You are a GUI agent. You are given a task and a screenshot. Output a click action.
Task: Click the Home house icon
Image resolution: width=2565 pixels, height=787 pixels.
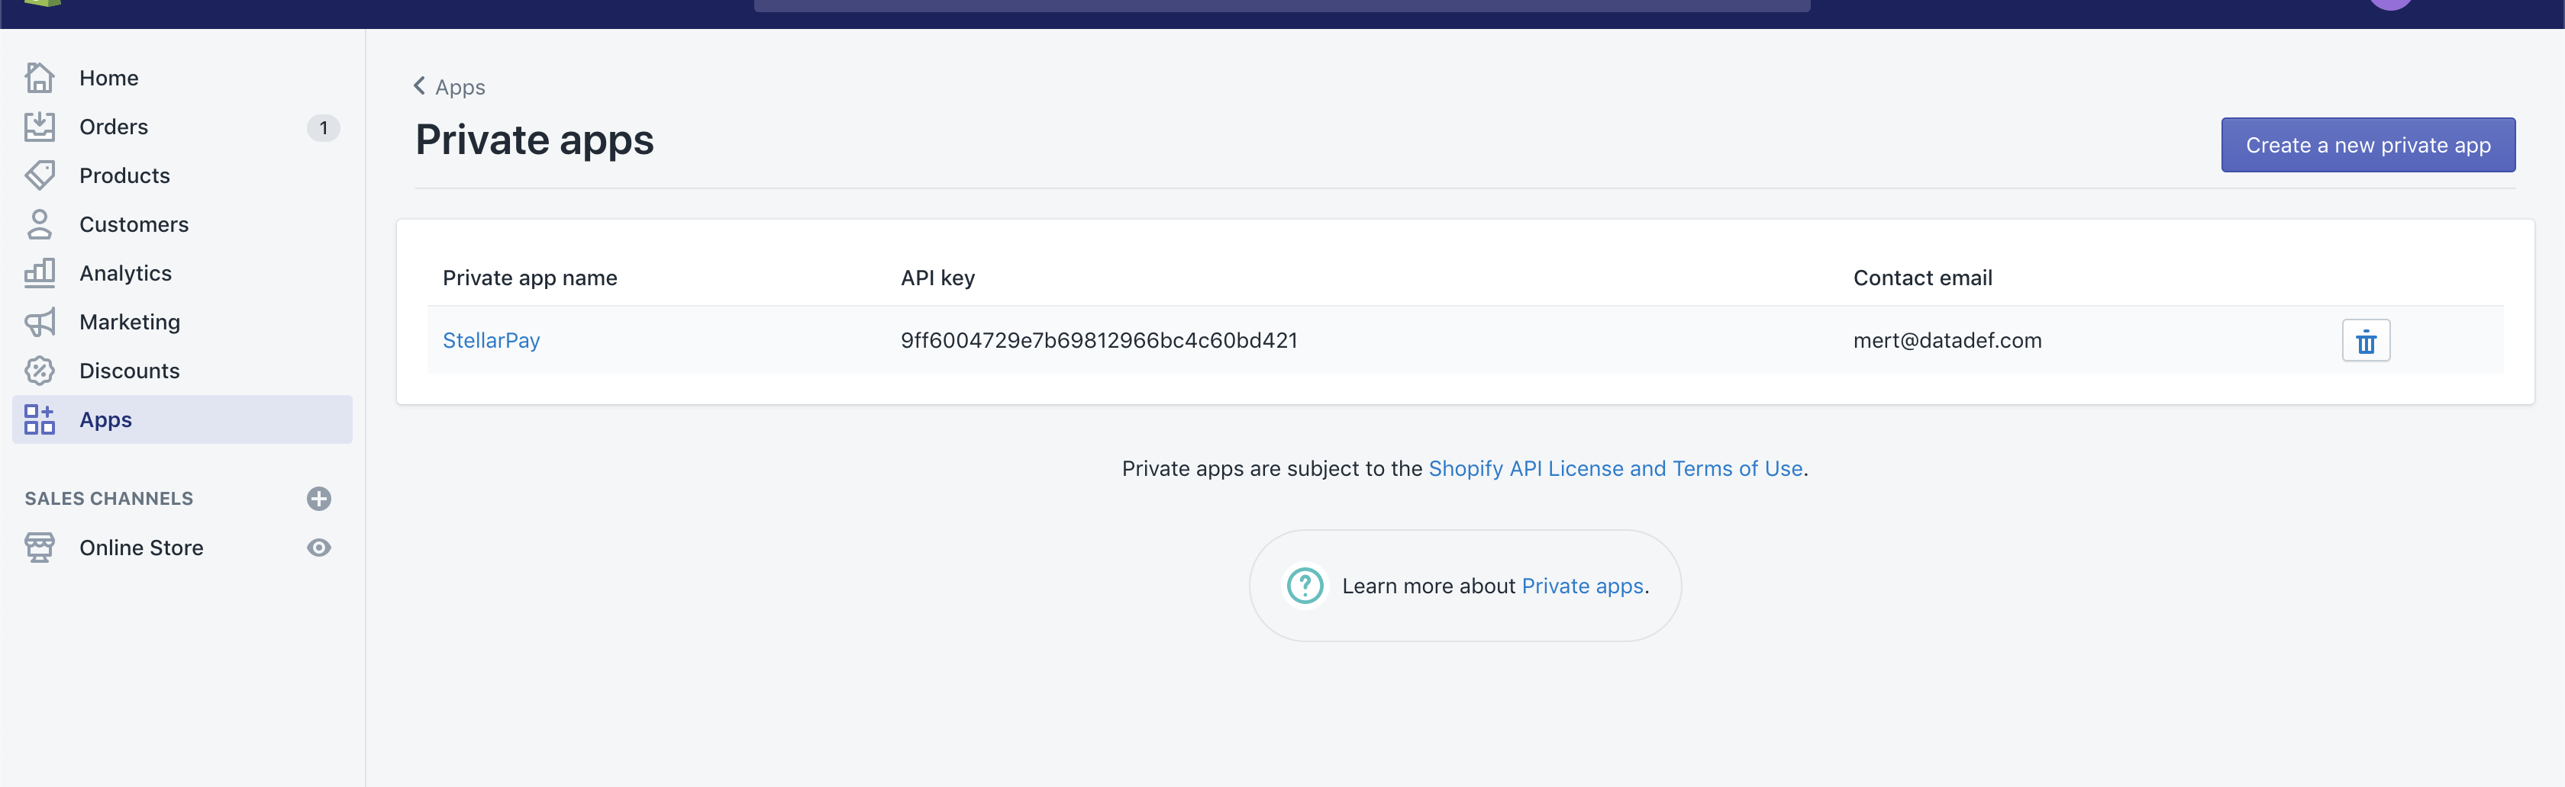pos(40,78)
